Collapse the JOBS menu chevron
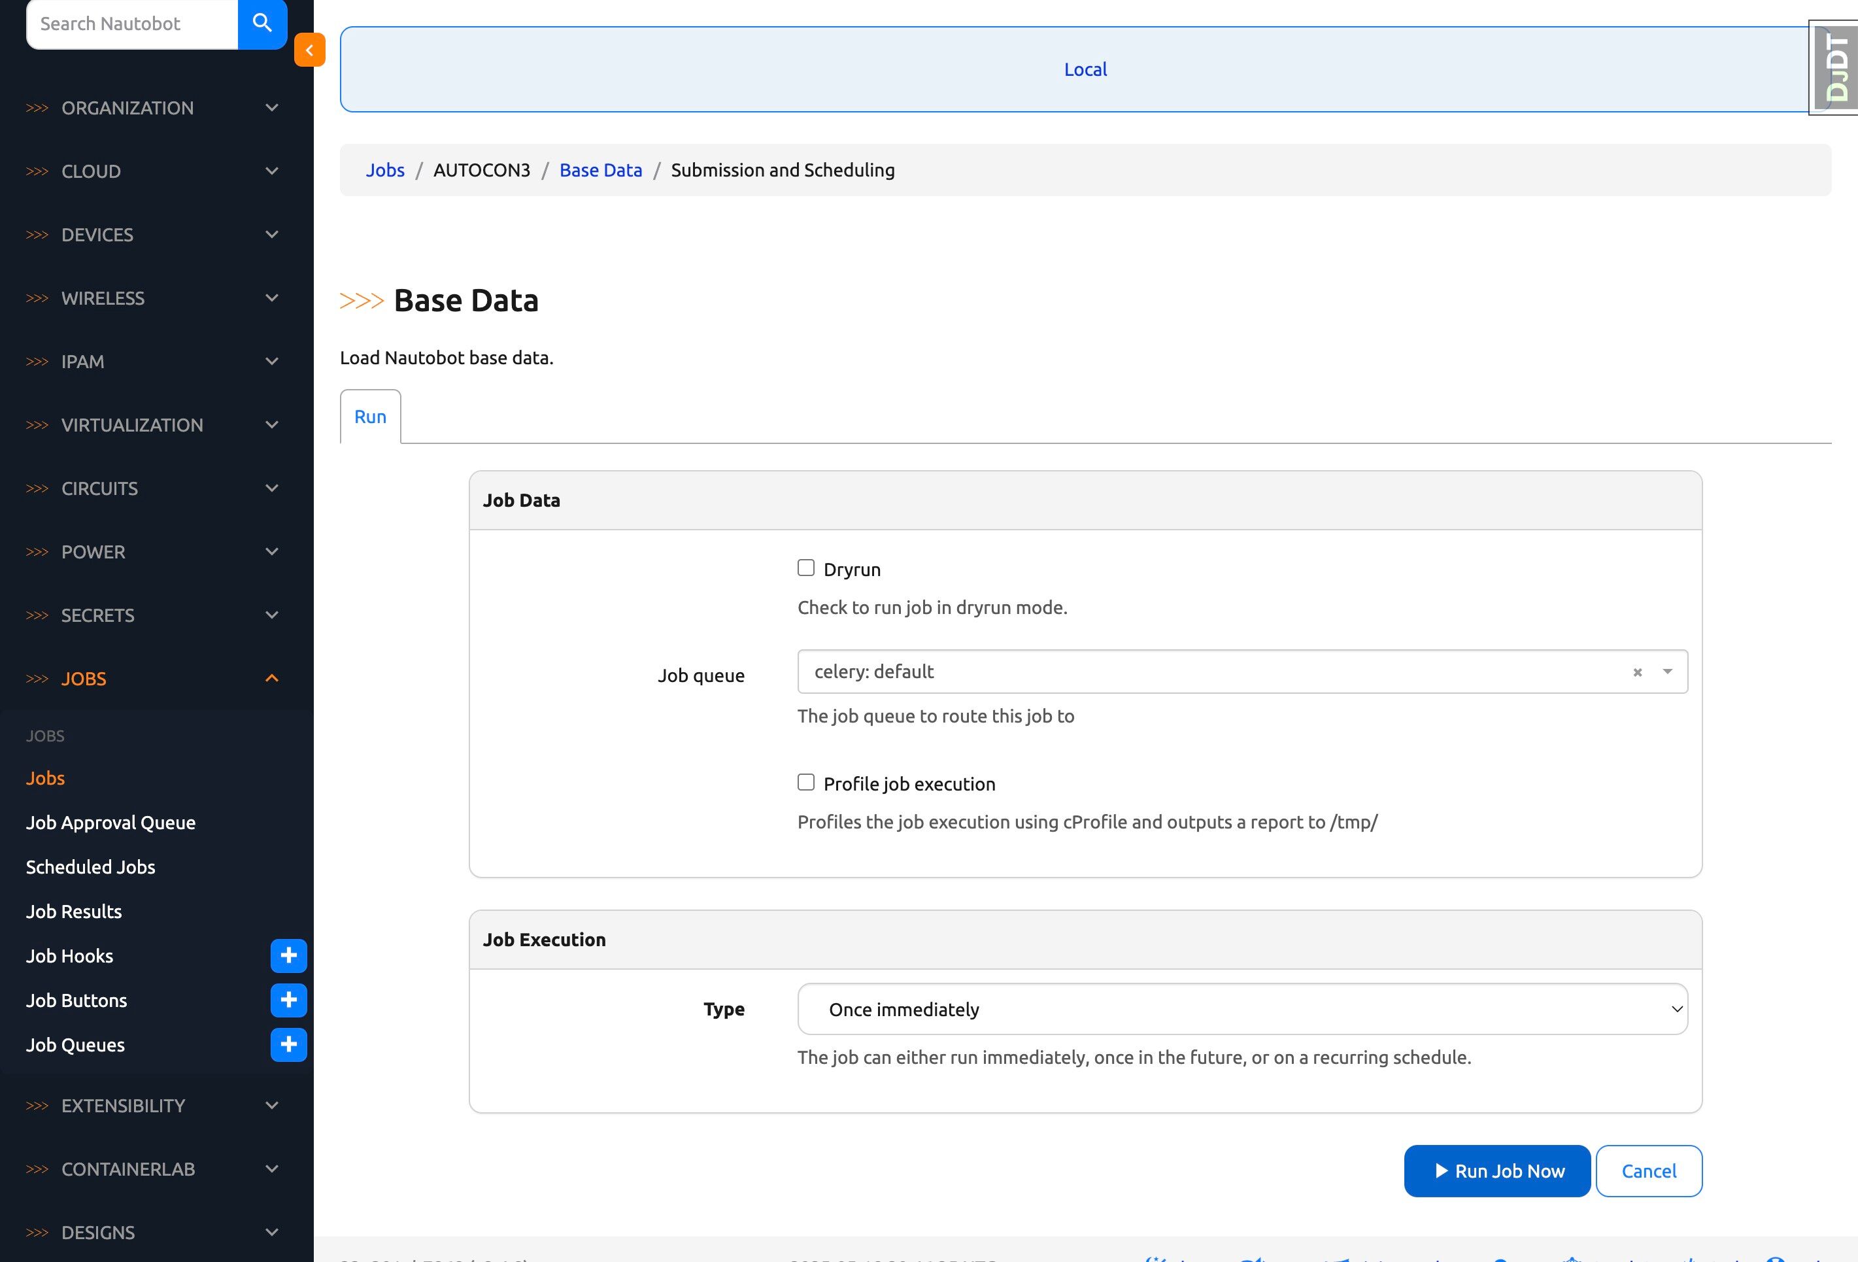The image size is (1858, 1262). tap(272, 678)
